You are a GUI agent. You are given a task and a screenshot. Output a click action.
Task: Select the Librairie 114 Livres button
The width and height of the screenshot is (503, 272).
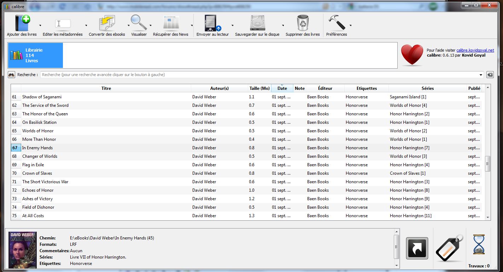click(35, 56)
